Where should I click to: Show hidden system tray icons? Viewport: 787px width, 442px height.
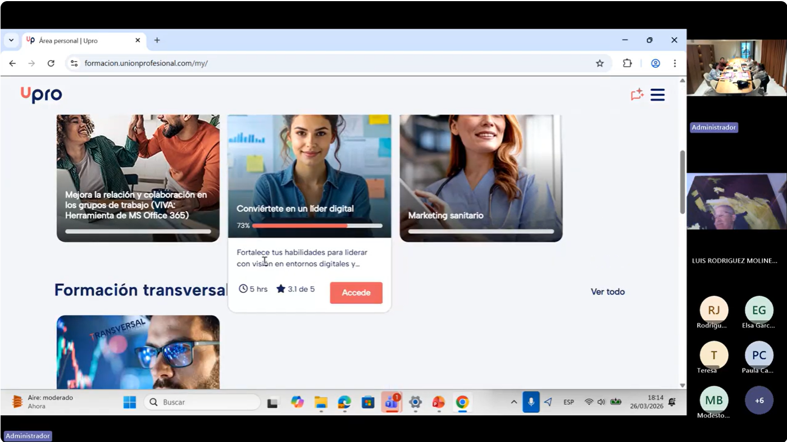click(x=513, y=402)
